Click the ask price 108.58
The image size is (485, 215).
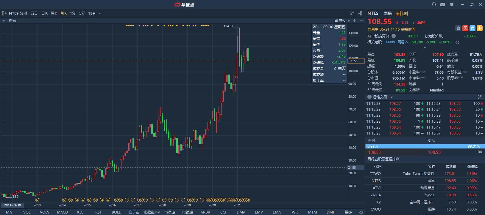(x=434, y=152)
